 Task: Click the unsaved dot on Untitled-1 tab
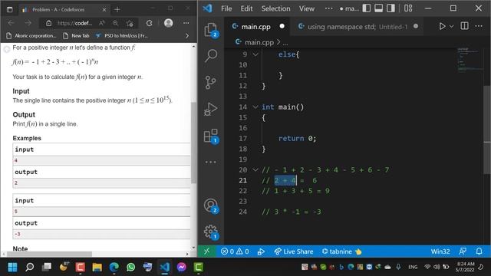tap(416, 26)
